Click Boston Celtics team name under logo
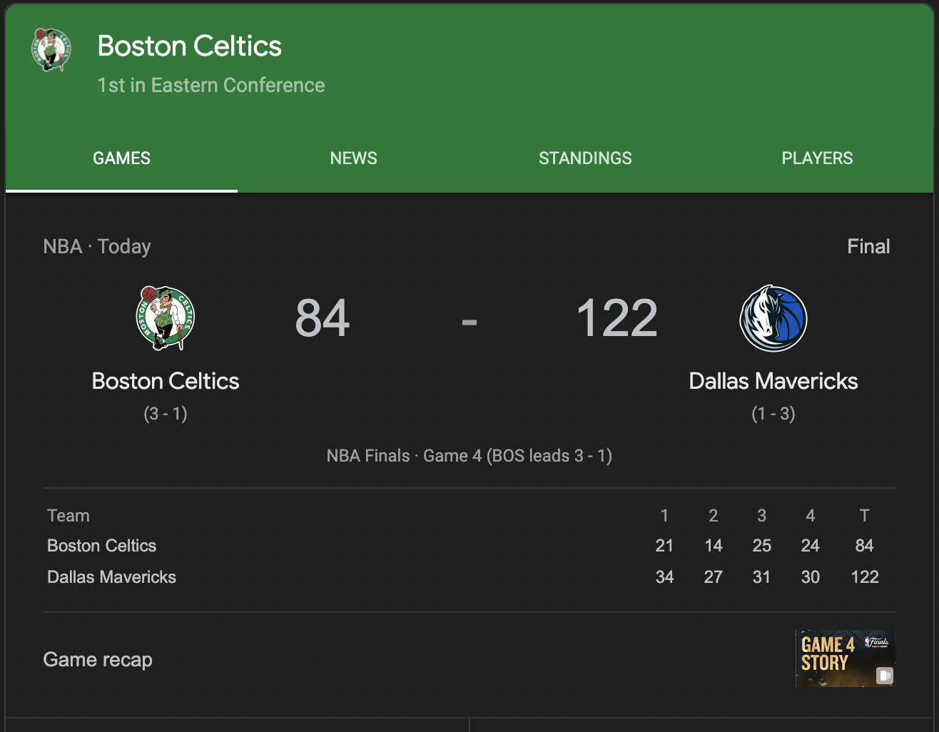The image size is (939, 732). click(x=166, y=381)
